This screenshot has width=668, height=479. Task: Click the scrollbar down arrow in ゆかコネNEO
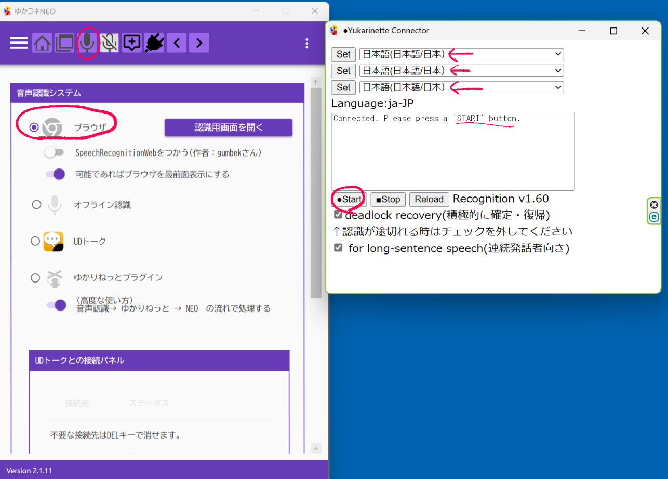316,448
